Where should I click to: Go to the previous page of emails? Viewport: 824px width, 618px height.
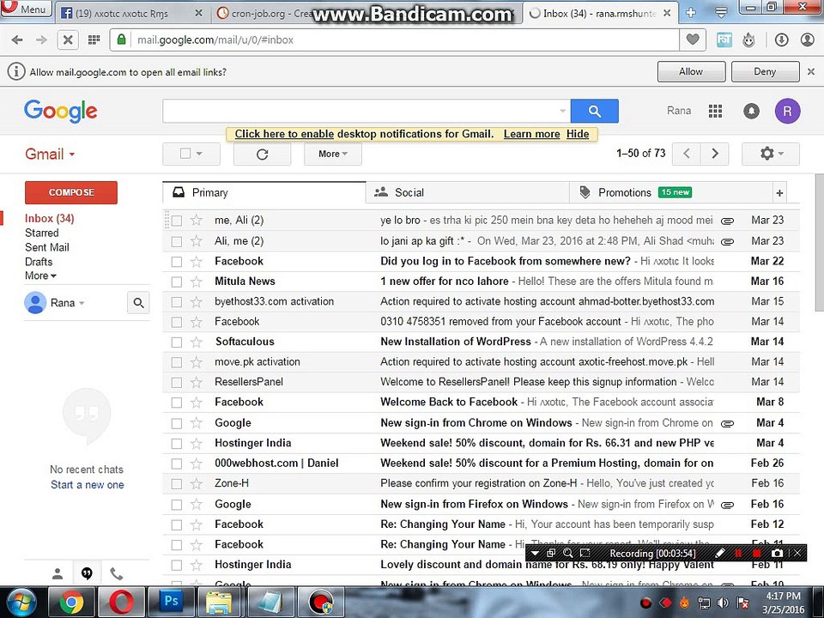click(x=687, y=154)
